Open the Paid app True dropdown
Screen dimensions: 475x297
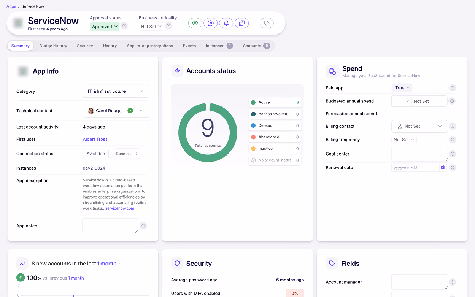[402, 88]
